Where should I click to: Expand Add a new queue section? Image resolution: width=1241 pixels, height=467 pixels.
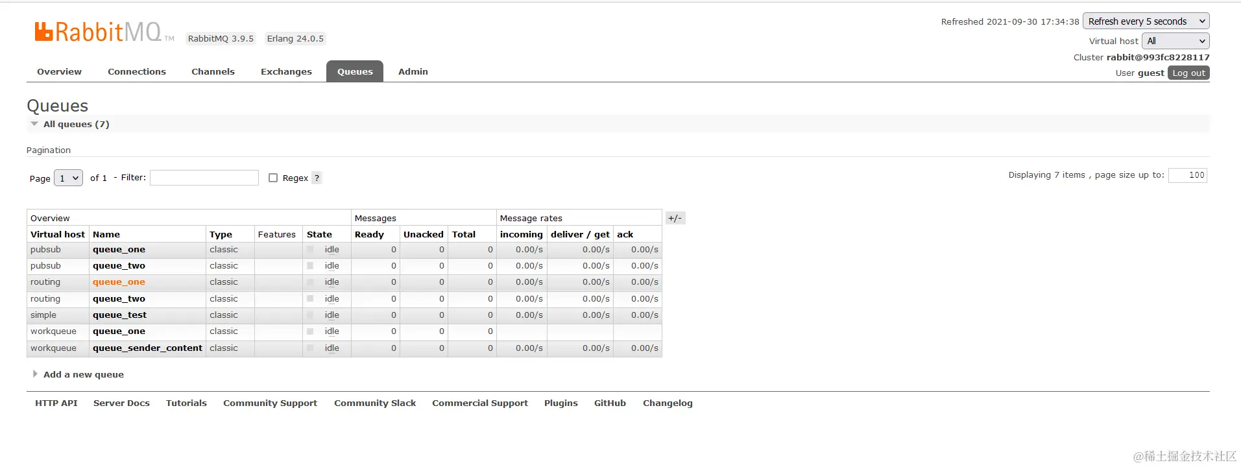[x=78, y=374]
